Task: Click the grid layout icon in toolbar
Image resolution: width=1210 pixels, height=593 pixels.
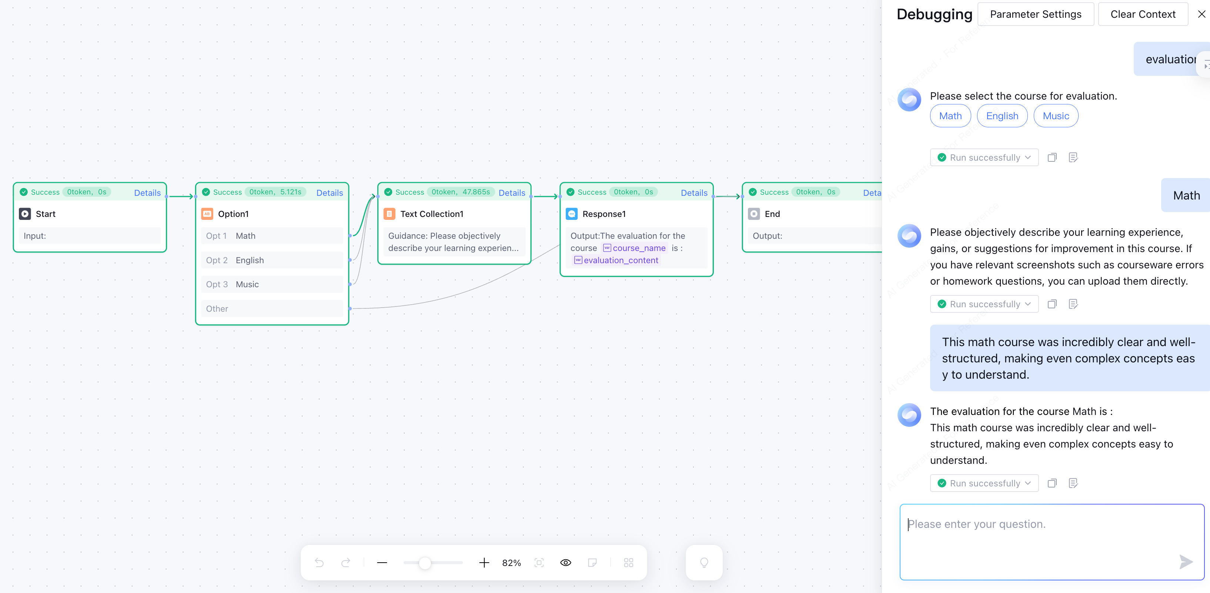Action: click(628, 563)
